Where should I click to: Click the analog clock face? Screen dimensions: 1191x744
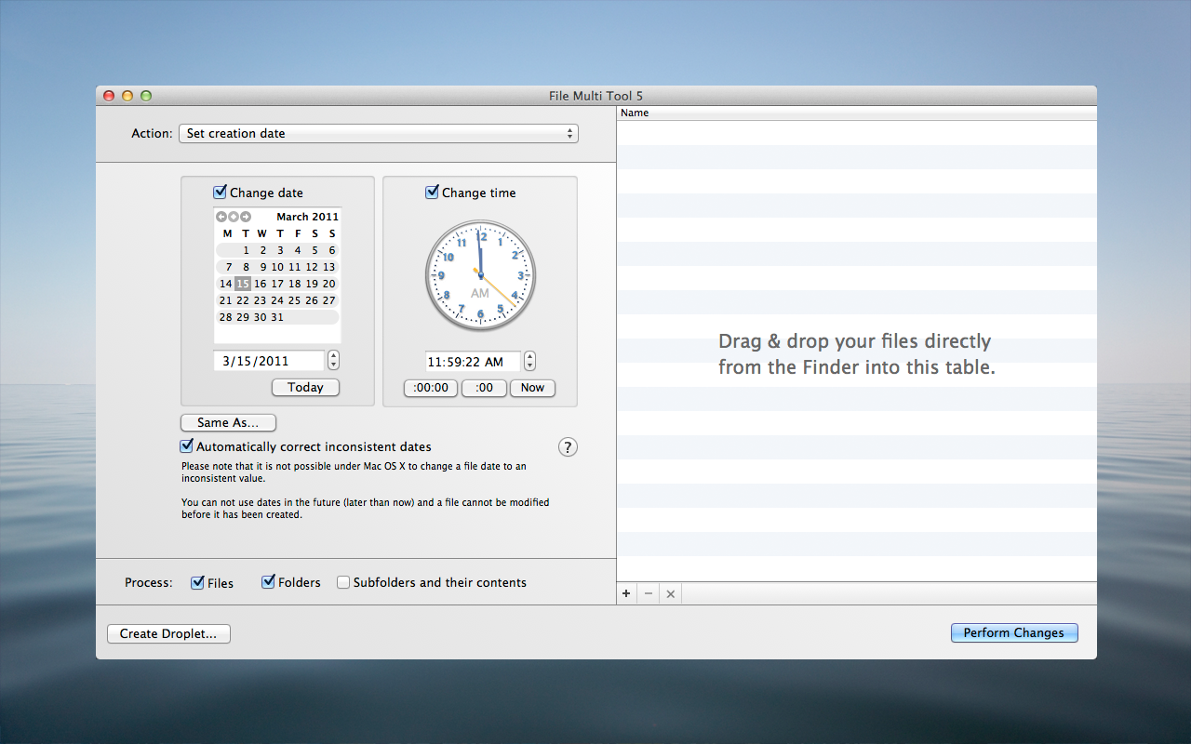480,275
